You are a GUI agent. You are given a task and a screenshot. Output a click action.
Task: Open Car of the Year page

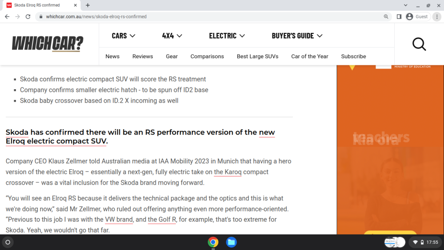[x=309, y=56]
